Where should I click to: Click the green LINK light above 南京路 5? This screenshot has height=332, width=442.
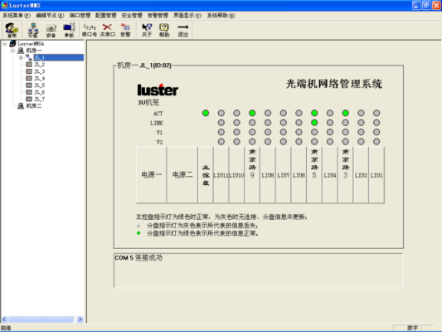pos(314,122)
